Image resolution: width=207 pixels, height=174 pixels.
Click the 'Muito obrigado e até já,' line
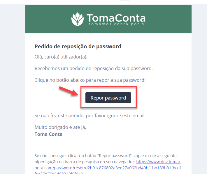click(x=60, y=127)
